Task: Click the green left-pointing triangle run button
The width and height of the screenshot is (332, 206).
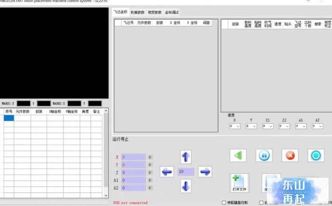Action: pyautogui.click(x=238, y=156)
